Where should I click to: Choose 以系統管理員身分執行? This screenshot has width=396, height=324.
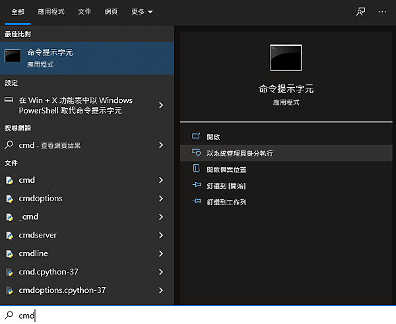tap(286, 153)
